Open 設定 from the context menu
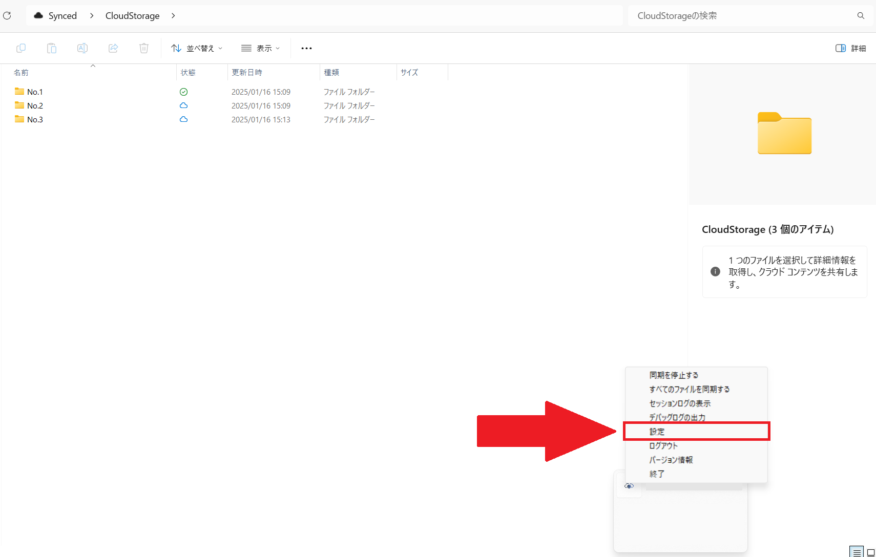The width and height of the screenshot is (876, 557). (696, 432)
